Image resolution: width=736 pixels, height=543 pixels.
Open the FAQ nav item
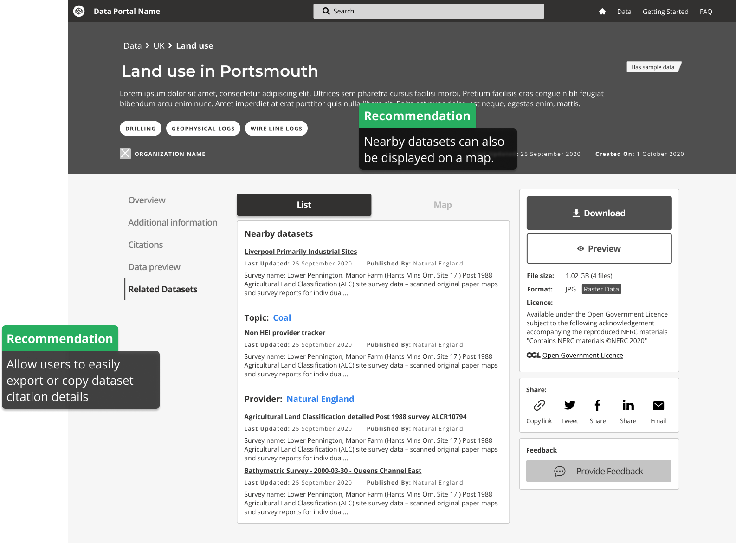[706, 12]
